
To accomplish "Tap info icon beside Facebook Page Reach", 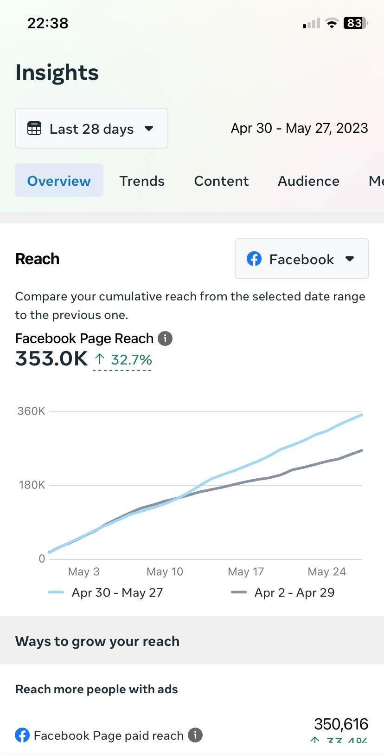I will pyautogui.click(x=165, y=338).
